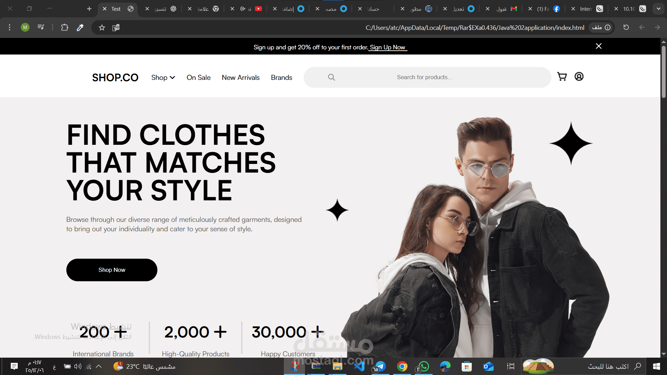Go back using the browser back arrow
The width and height of the screenshot is (667, 375).
(642, 27)
